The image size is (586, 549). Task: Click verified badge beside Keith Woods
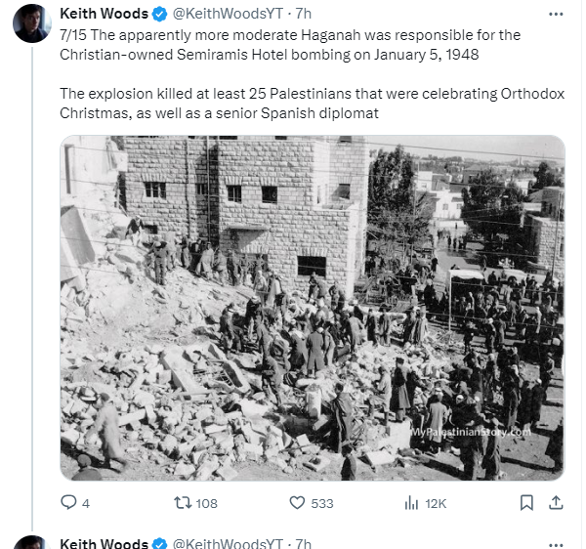(x=160, y=15)
